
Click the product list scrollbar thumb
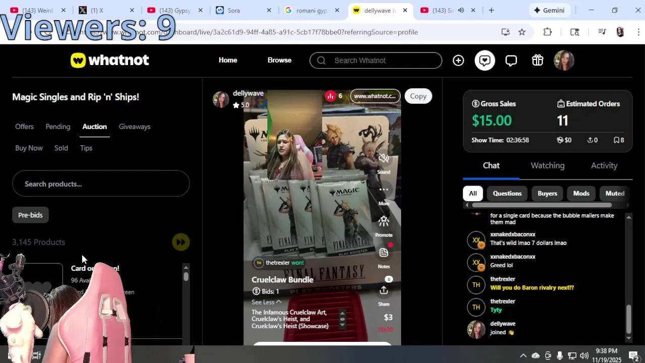tap(186, 276)
